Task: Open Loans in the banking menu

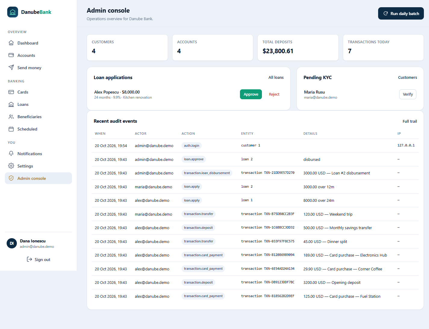Action: [x=38, y=104]
